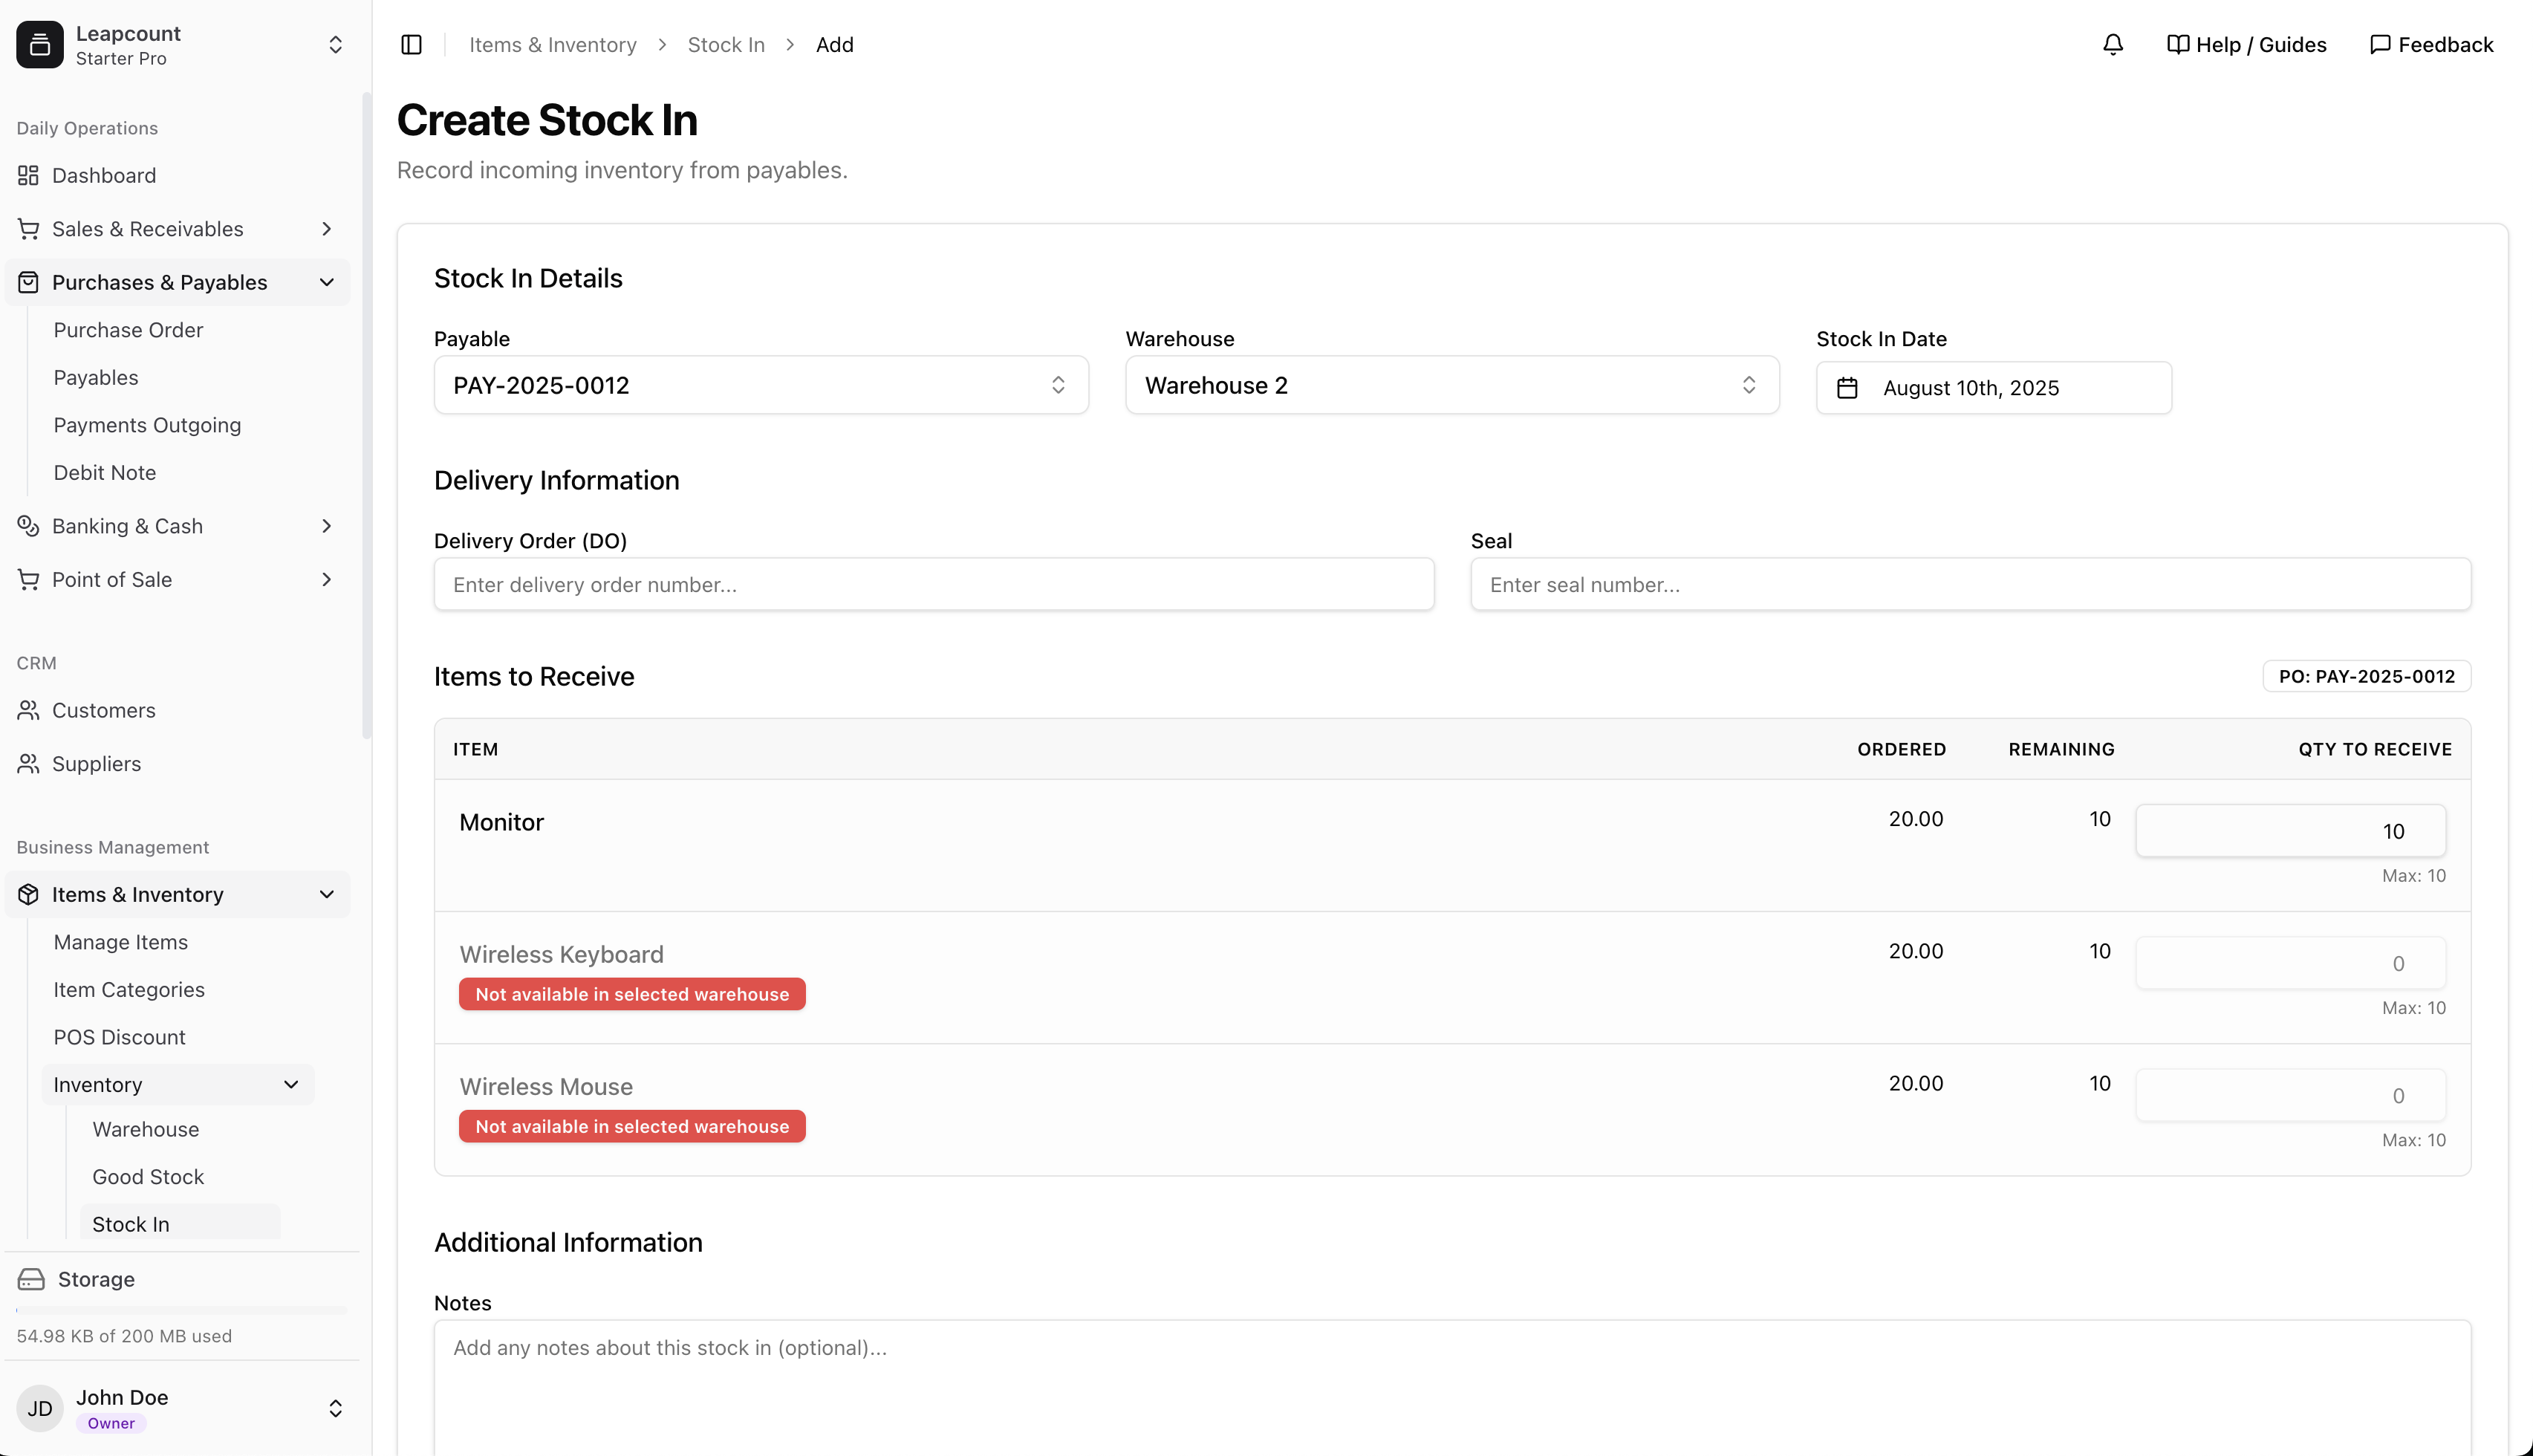The image size is (2533, 1456).
Task: Go to Manage Items
Action: [x=121, y=942]
